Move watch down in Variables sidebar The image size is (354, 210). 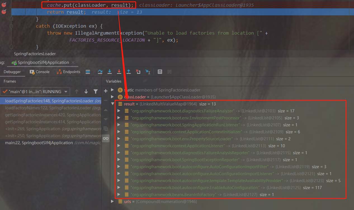(106, 119)
